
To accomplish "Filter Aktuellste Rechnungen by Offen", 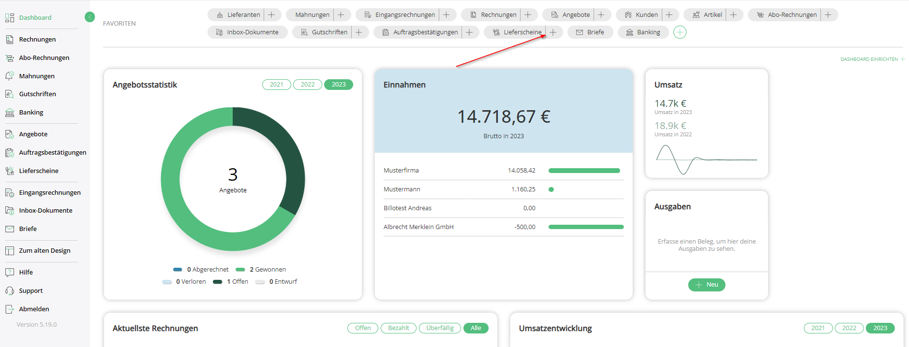I will (x=363, y=328).
